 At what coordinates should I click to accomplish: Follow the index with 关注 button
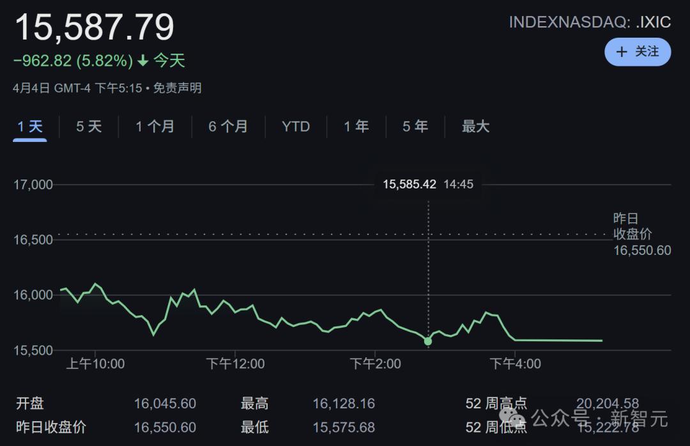(638, 52)
